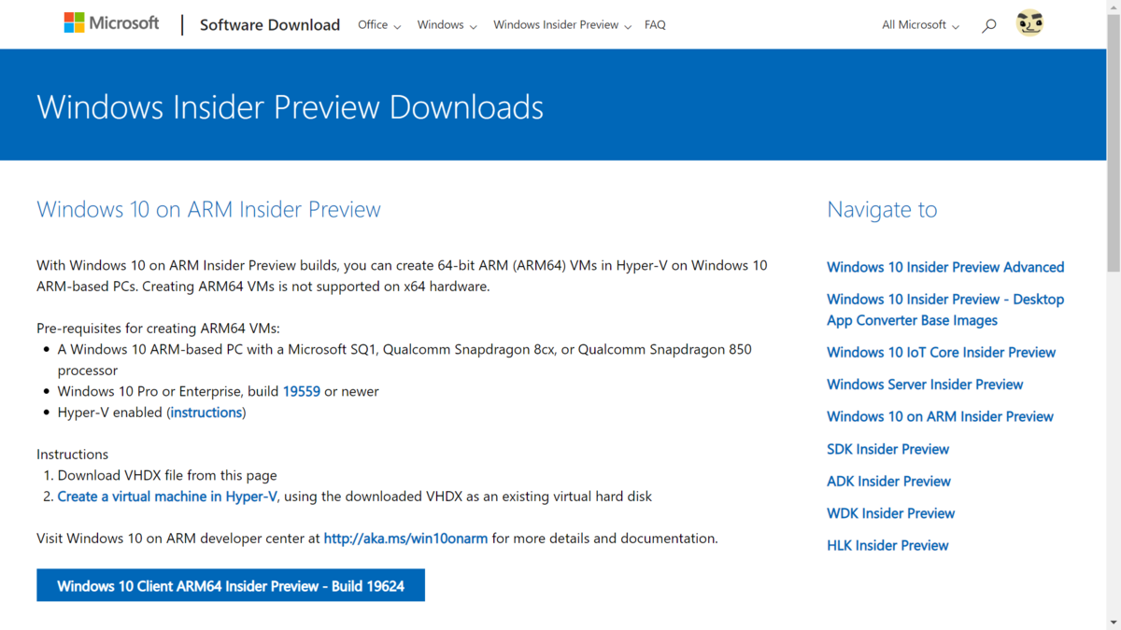Expand Windows Insider Preview dropdown menu
Image resolution: width=1121 pixels, height=630 pixels.
[562, 25]
